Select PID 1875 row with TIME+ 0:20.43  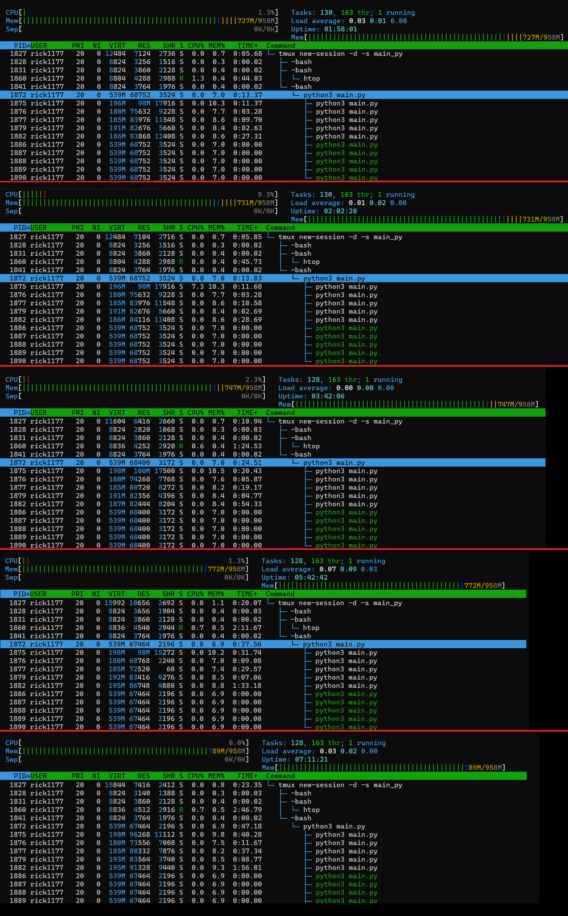(x=273, y=471)
